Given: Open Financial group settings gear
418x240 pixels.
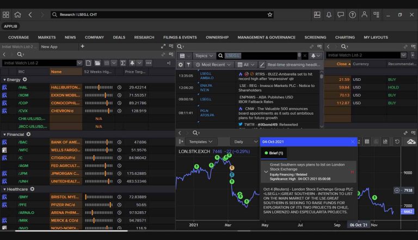Looking at the screenshot, I should pos(28,134).
